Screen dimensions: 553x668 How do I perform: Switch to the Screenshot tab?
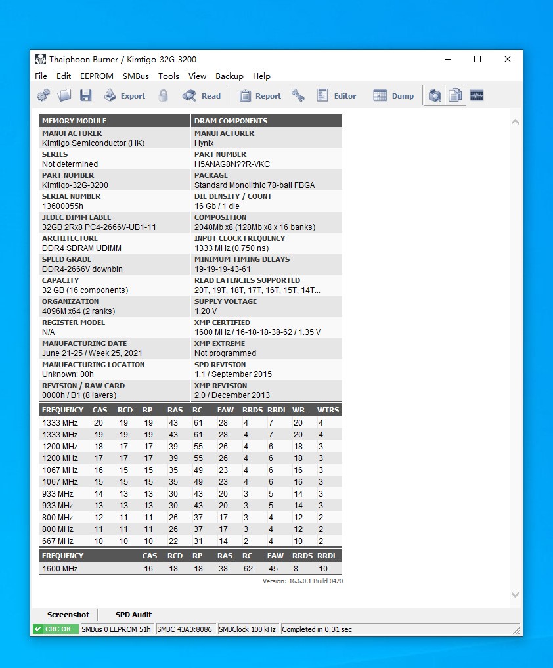(x=68, y=615)
